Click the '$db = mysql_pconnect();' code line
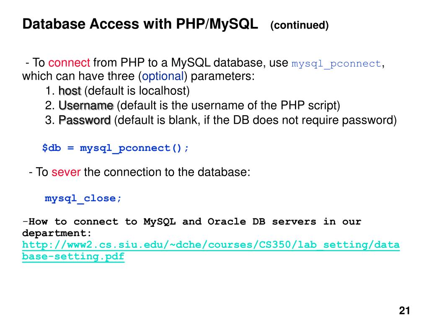 pos(115,148)
